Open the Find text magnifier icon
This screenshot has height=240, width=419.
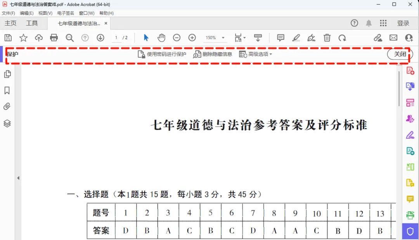70,38
